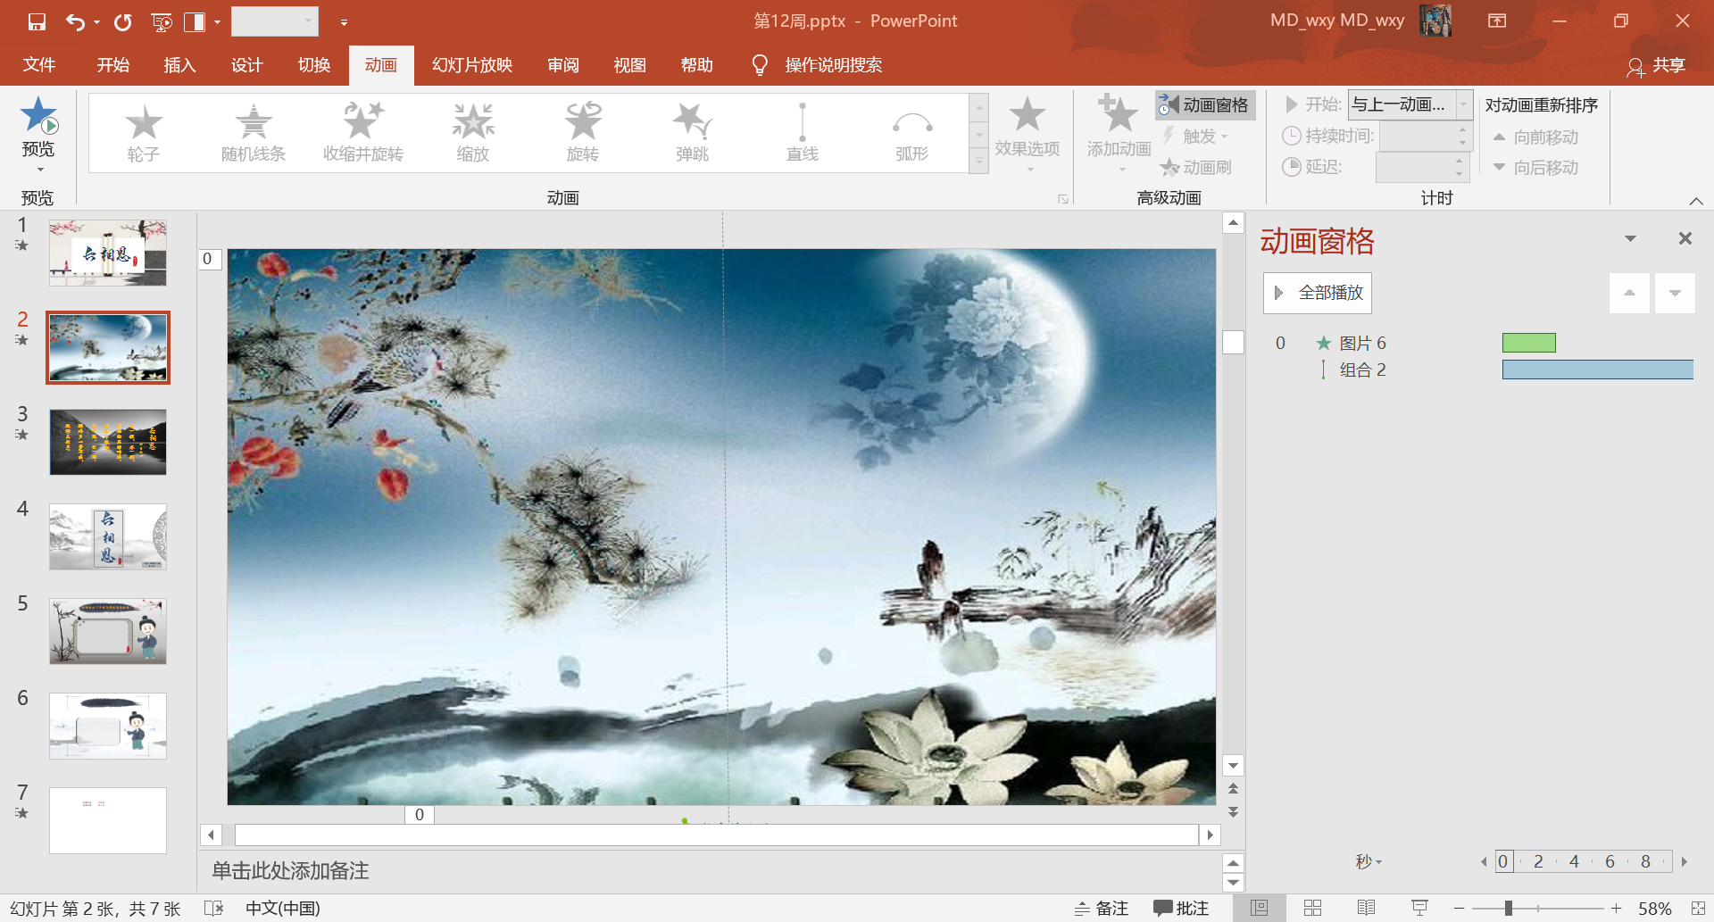
Task: Open the animation pane options dropdown
Action: [x=1630, y=238]
